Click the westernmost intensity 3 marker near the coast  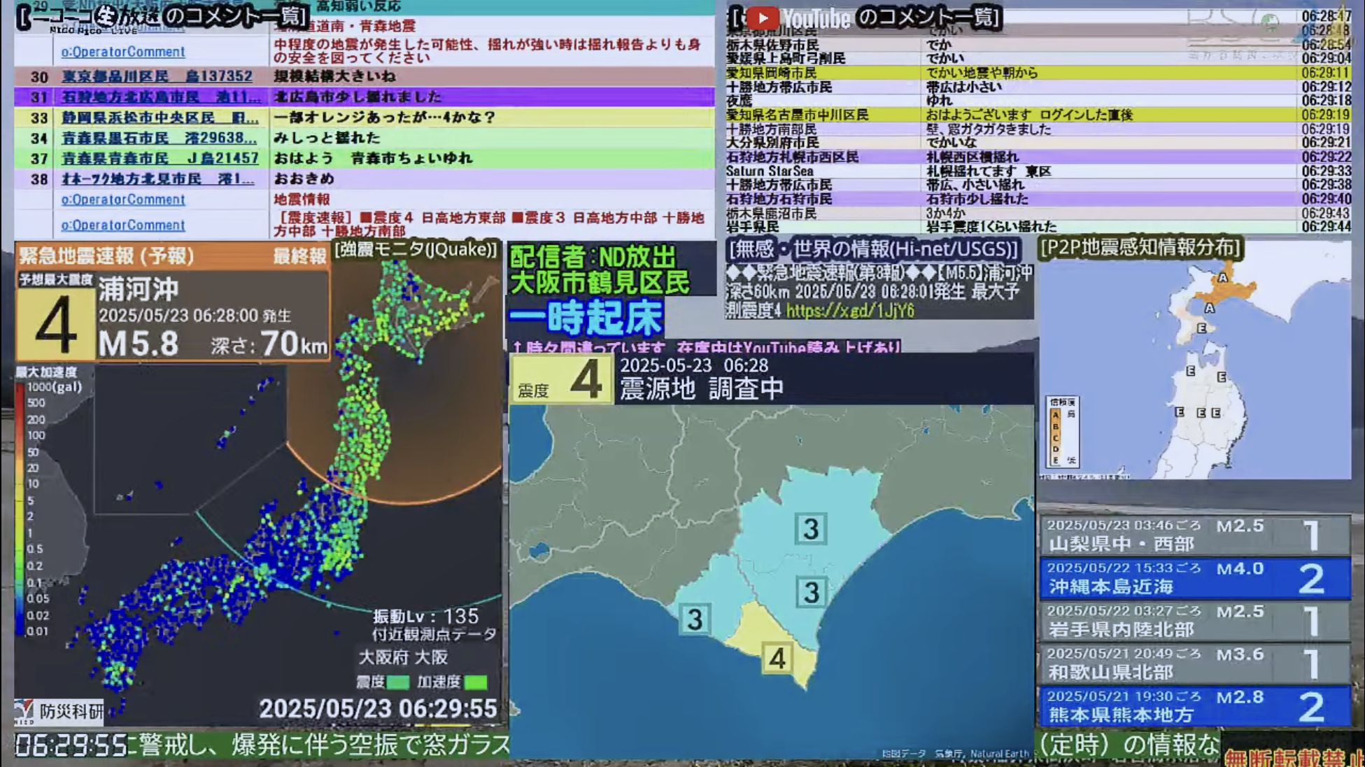pyautogui.click(x=695, y=619)
